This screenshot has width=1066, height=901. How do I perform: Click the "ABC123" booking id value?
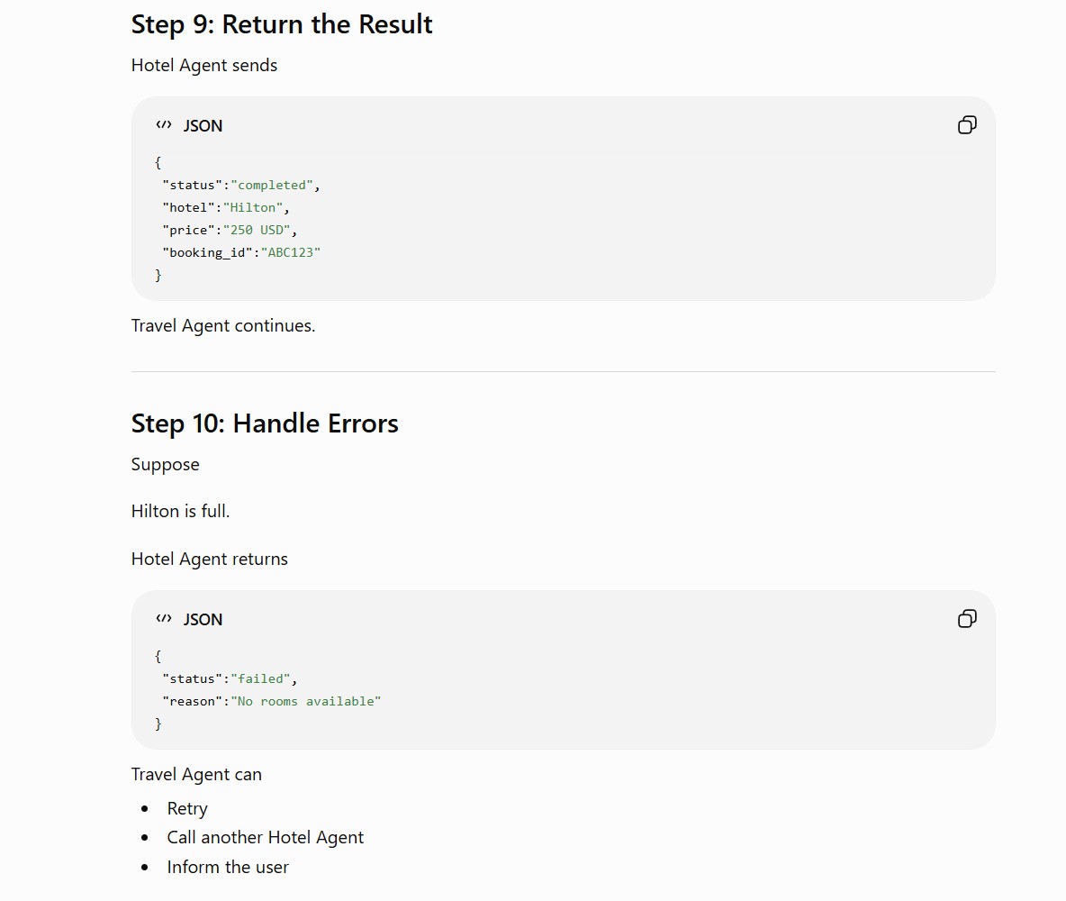click(290, 252)
